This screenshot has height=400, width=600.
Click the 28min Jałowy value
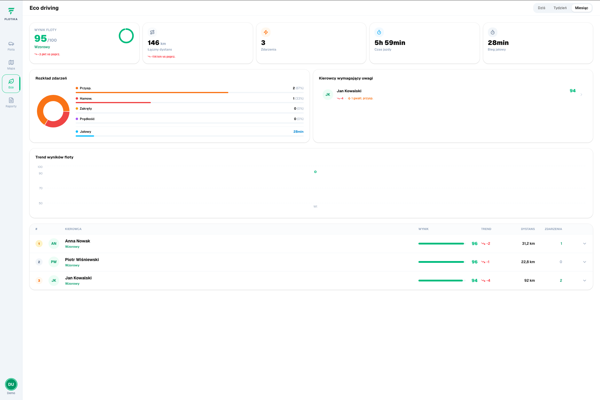(298, 132)
